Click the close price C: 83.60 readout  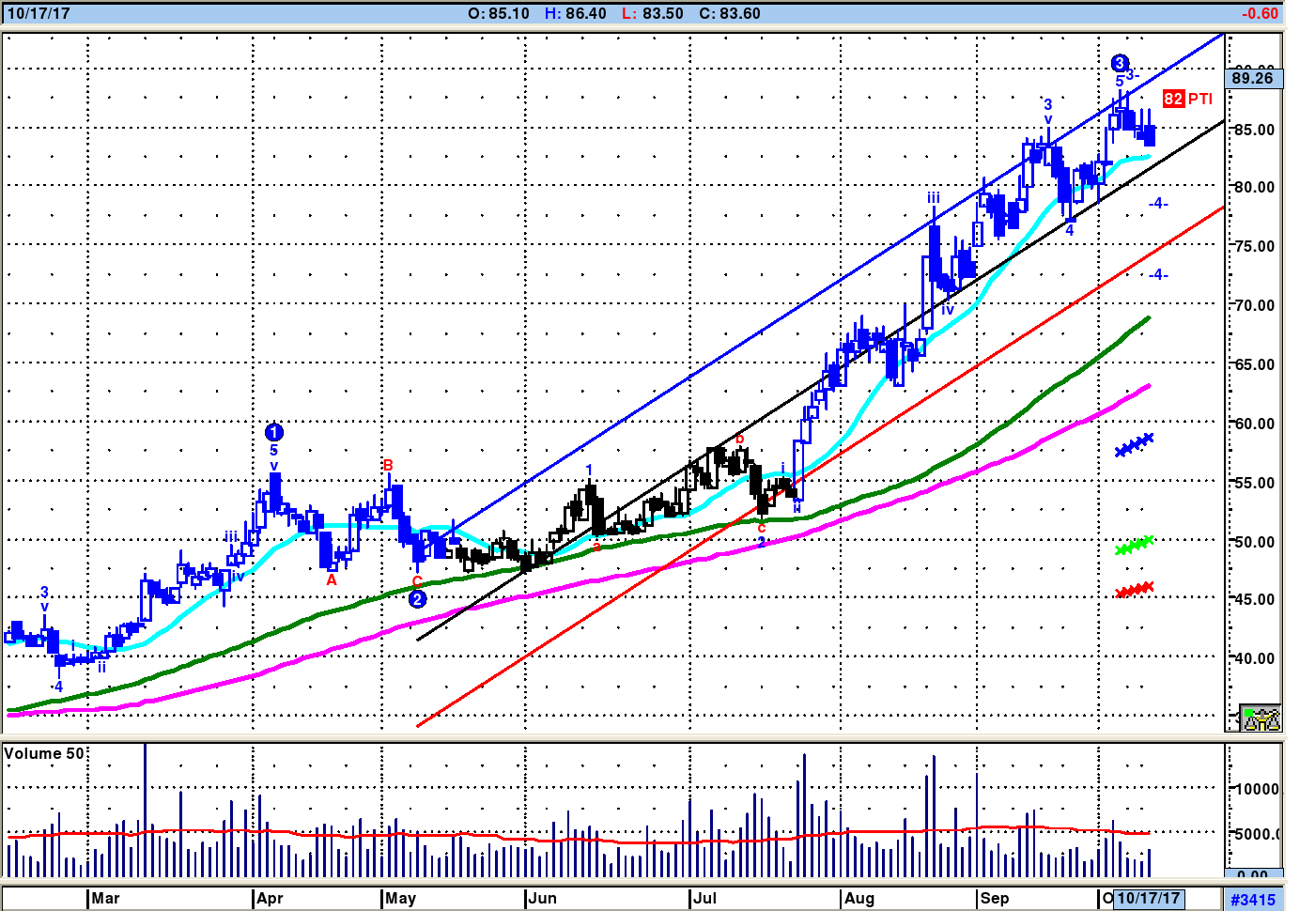pyautogui.click(x=730, y=13)
